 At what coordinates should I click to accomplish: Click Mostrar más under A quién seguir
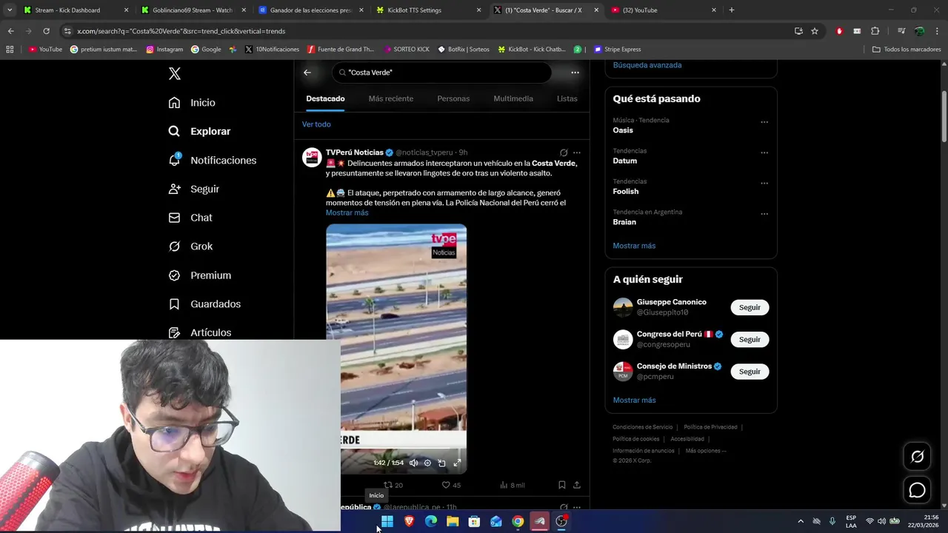[634, 400]
